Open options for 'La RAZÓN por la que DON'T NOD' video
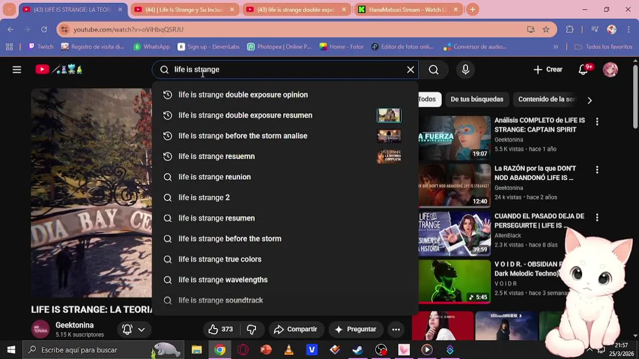Image resolution: width=639 pixels, height=359 pixels. [597, 170]
